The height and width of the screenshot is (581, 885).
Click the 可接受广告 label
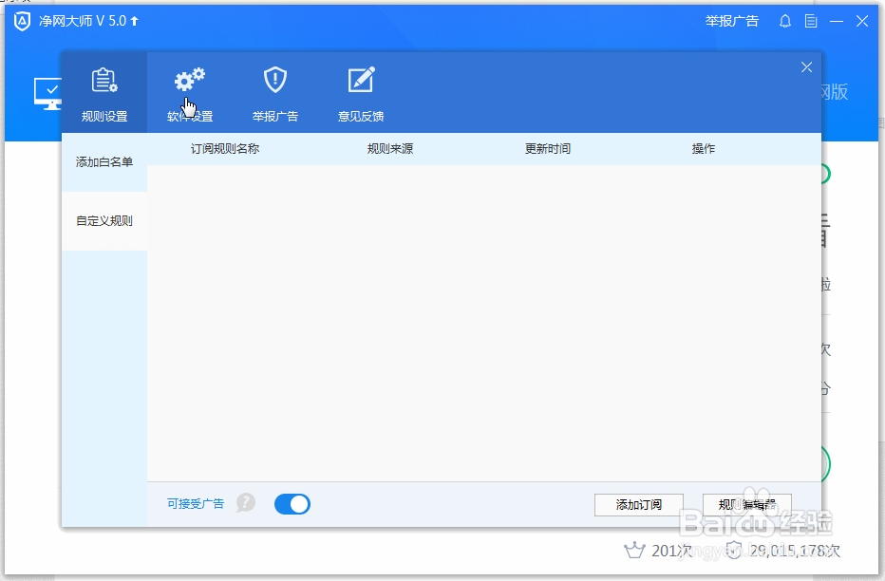pos(196,504)
